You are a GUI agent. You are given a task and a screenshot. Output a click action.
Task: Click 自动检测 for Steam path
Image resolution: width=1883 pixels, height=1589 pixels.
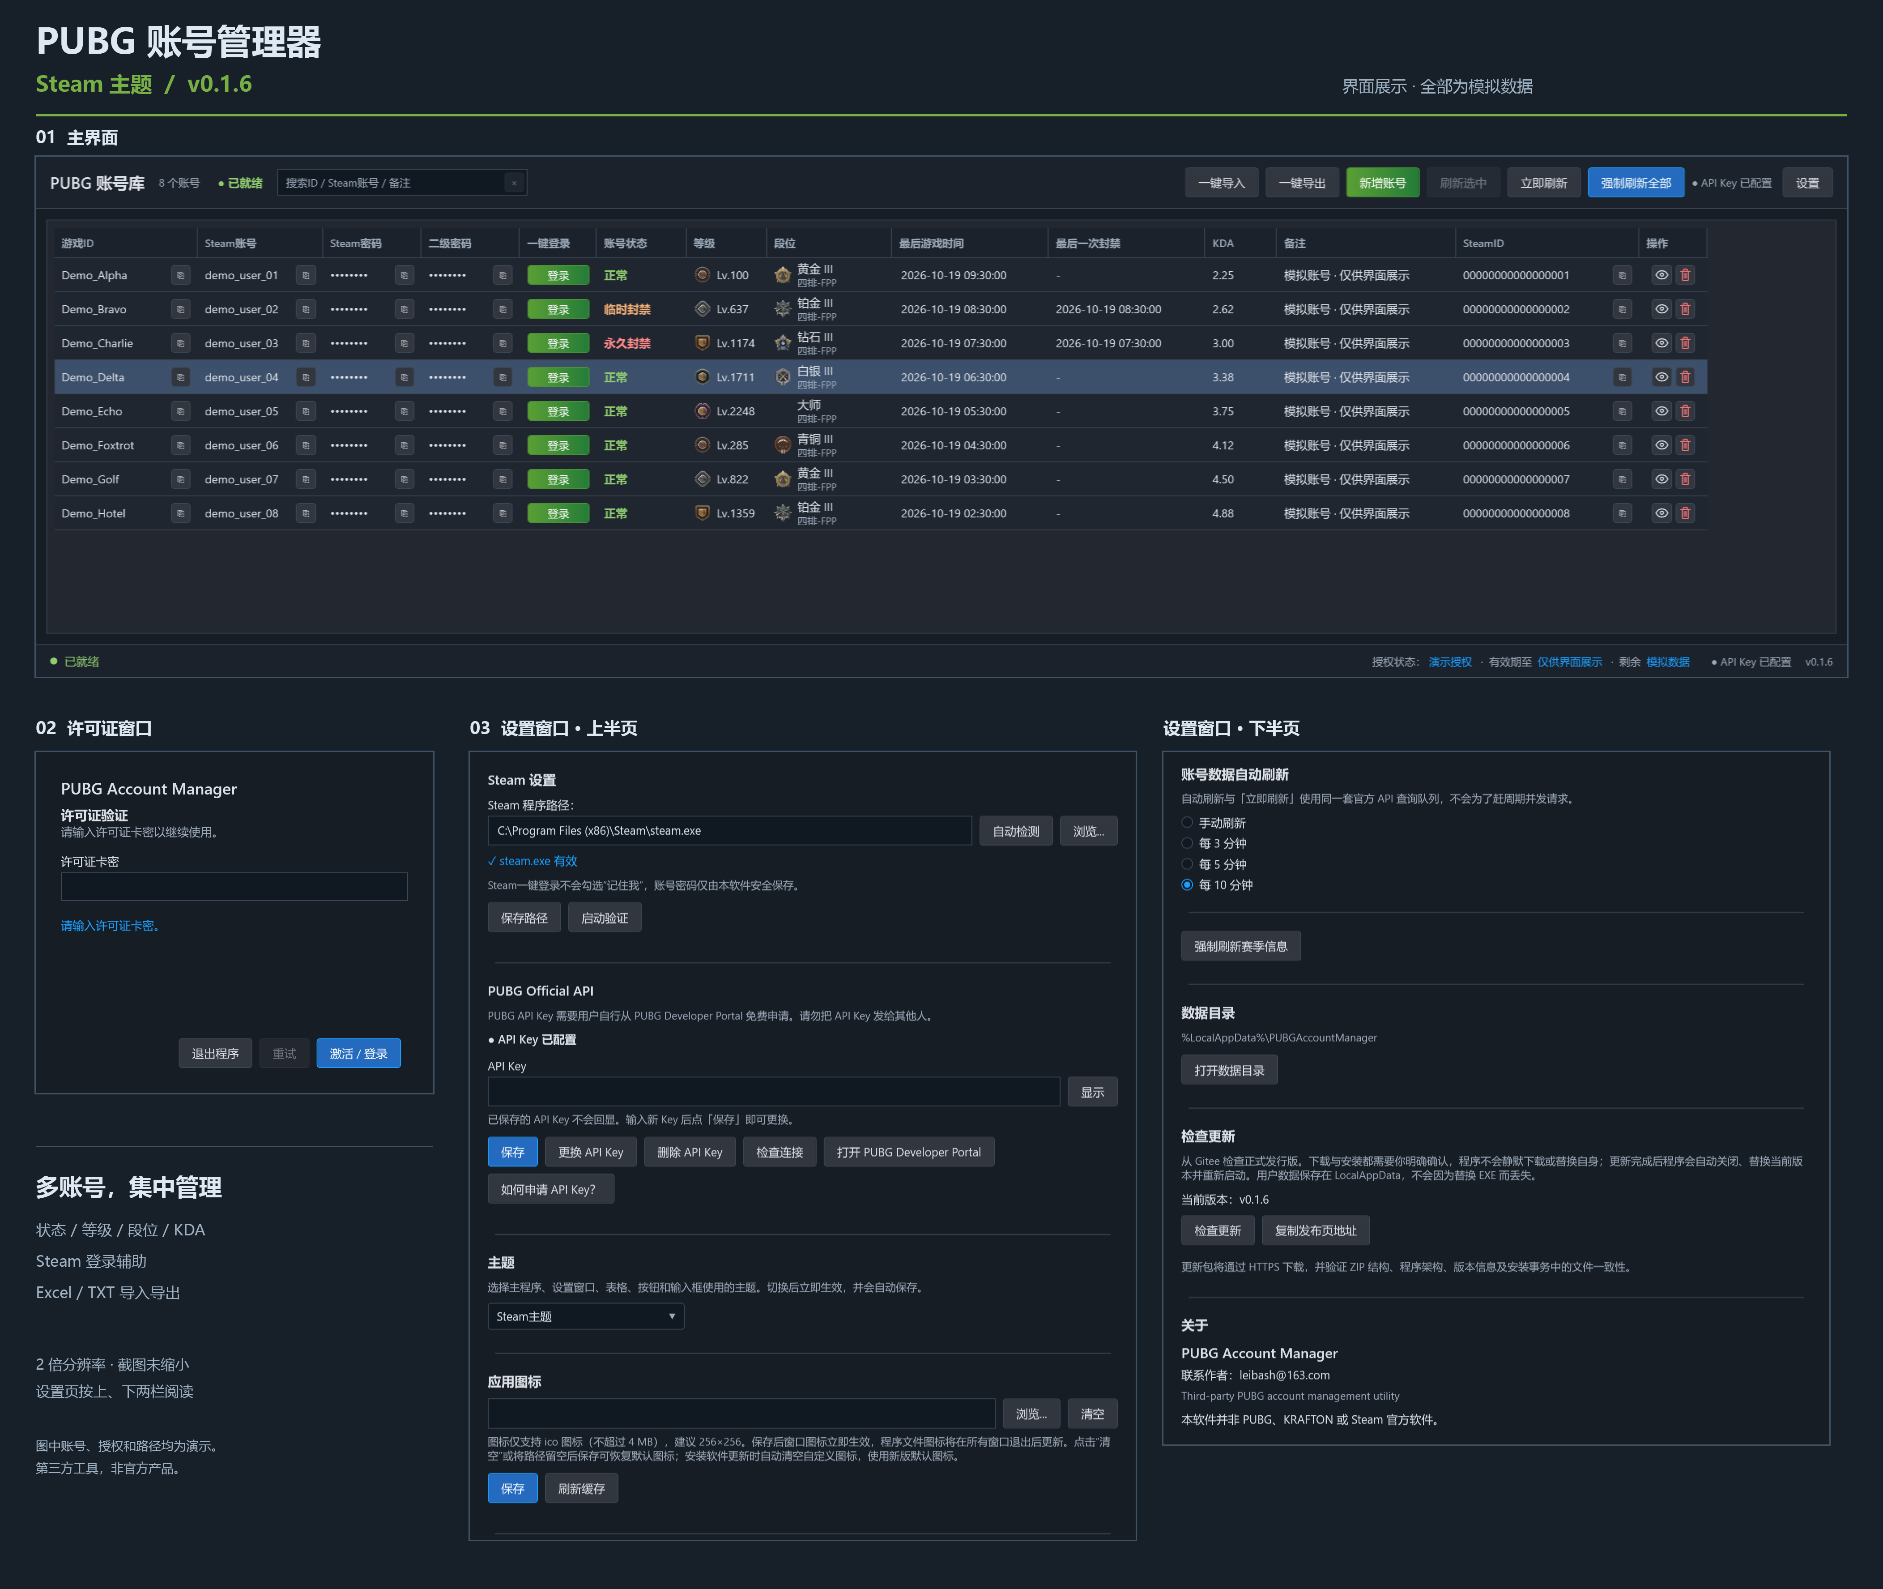point(1016,833)
